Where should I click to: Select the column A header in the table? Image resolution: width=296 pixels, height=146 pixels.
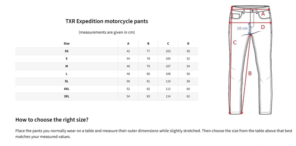pyautogui.click(x=128, y=44)
